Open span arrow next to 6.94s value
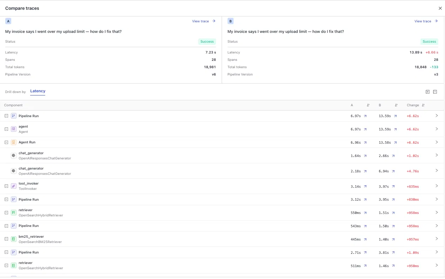The height and width of the screenshot is (279, 445). point(393,171)
